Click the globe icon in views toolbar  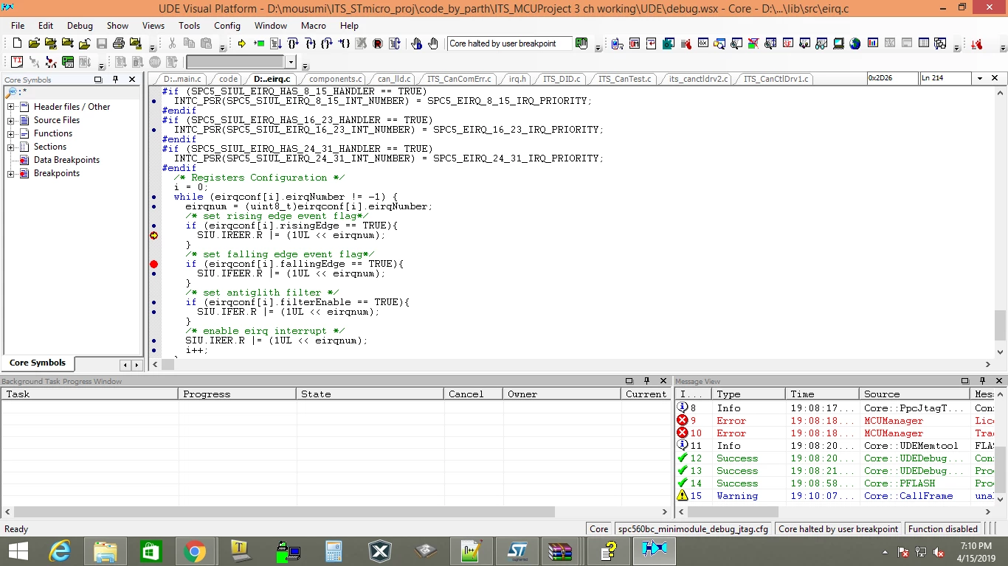(855, 43)
